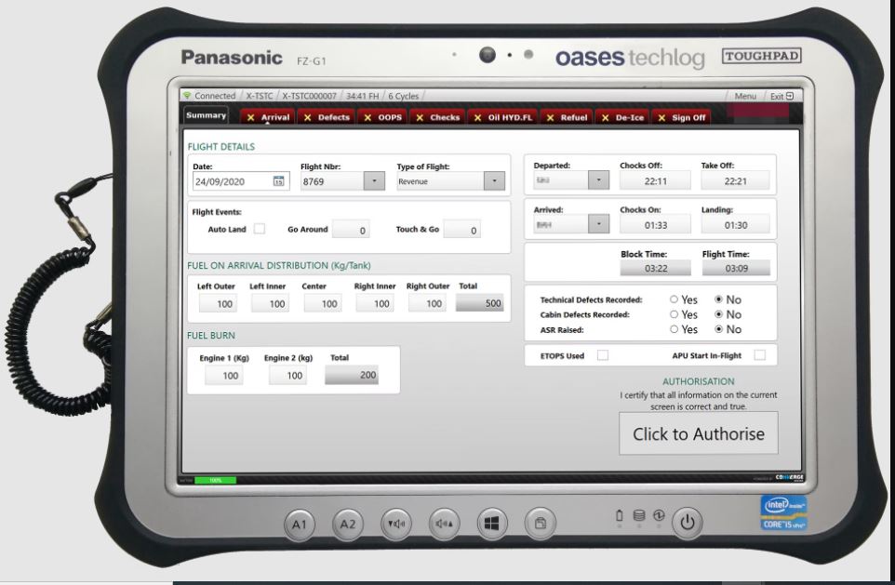This screenshot has height=585, width=895.
Task: Select No for Cabin Defects Recorded
Action: tap(718, 314)
